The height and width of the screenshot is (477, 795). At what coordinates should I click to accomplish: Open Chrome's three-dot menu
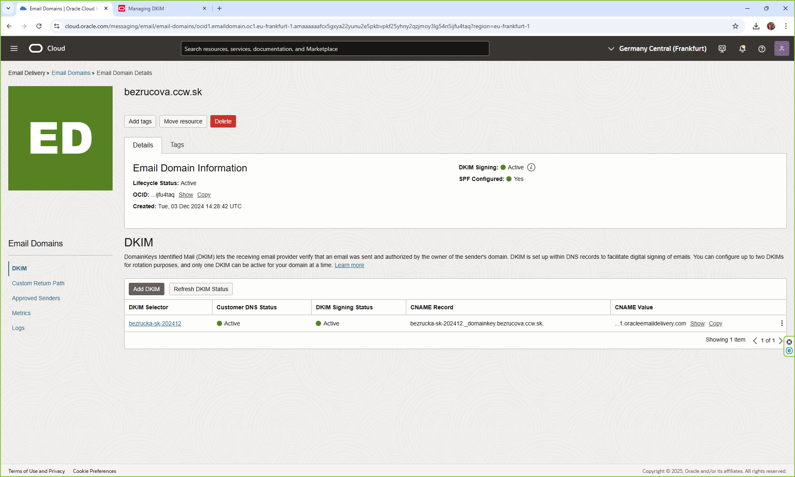point(786,26)
